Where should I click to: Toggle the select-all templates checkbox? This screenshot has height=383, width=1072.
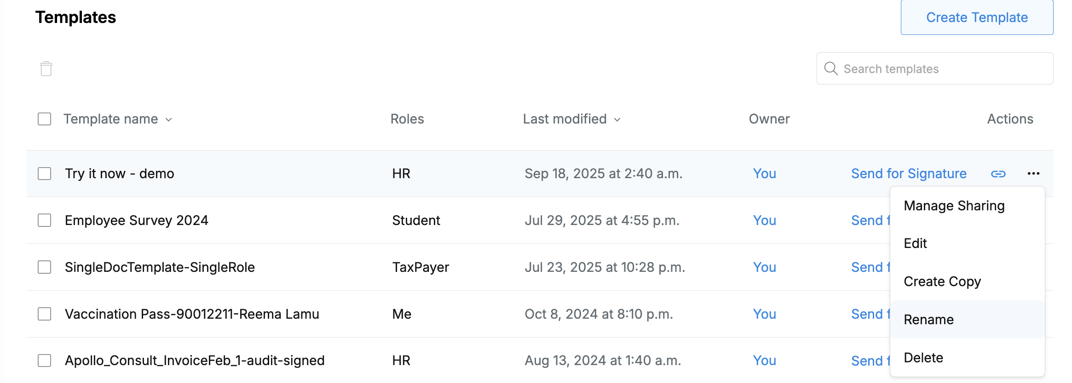coord(45,119)
